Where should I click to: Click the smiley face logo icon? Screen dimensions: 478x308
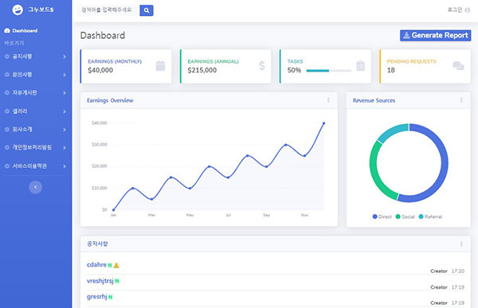(18, 10)
